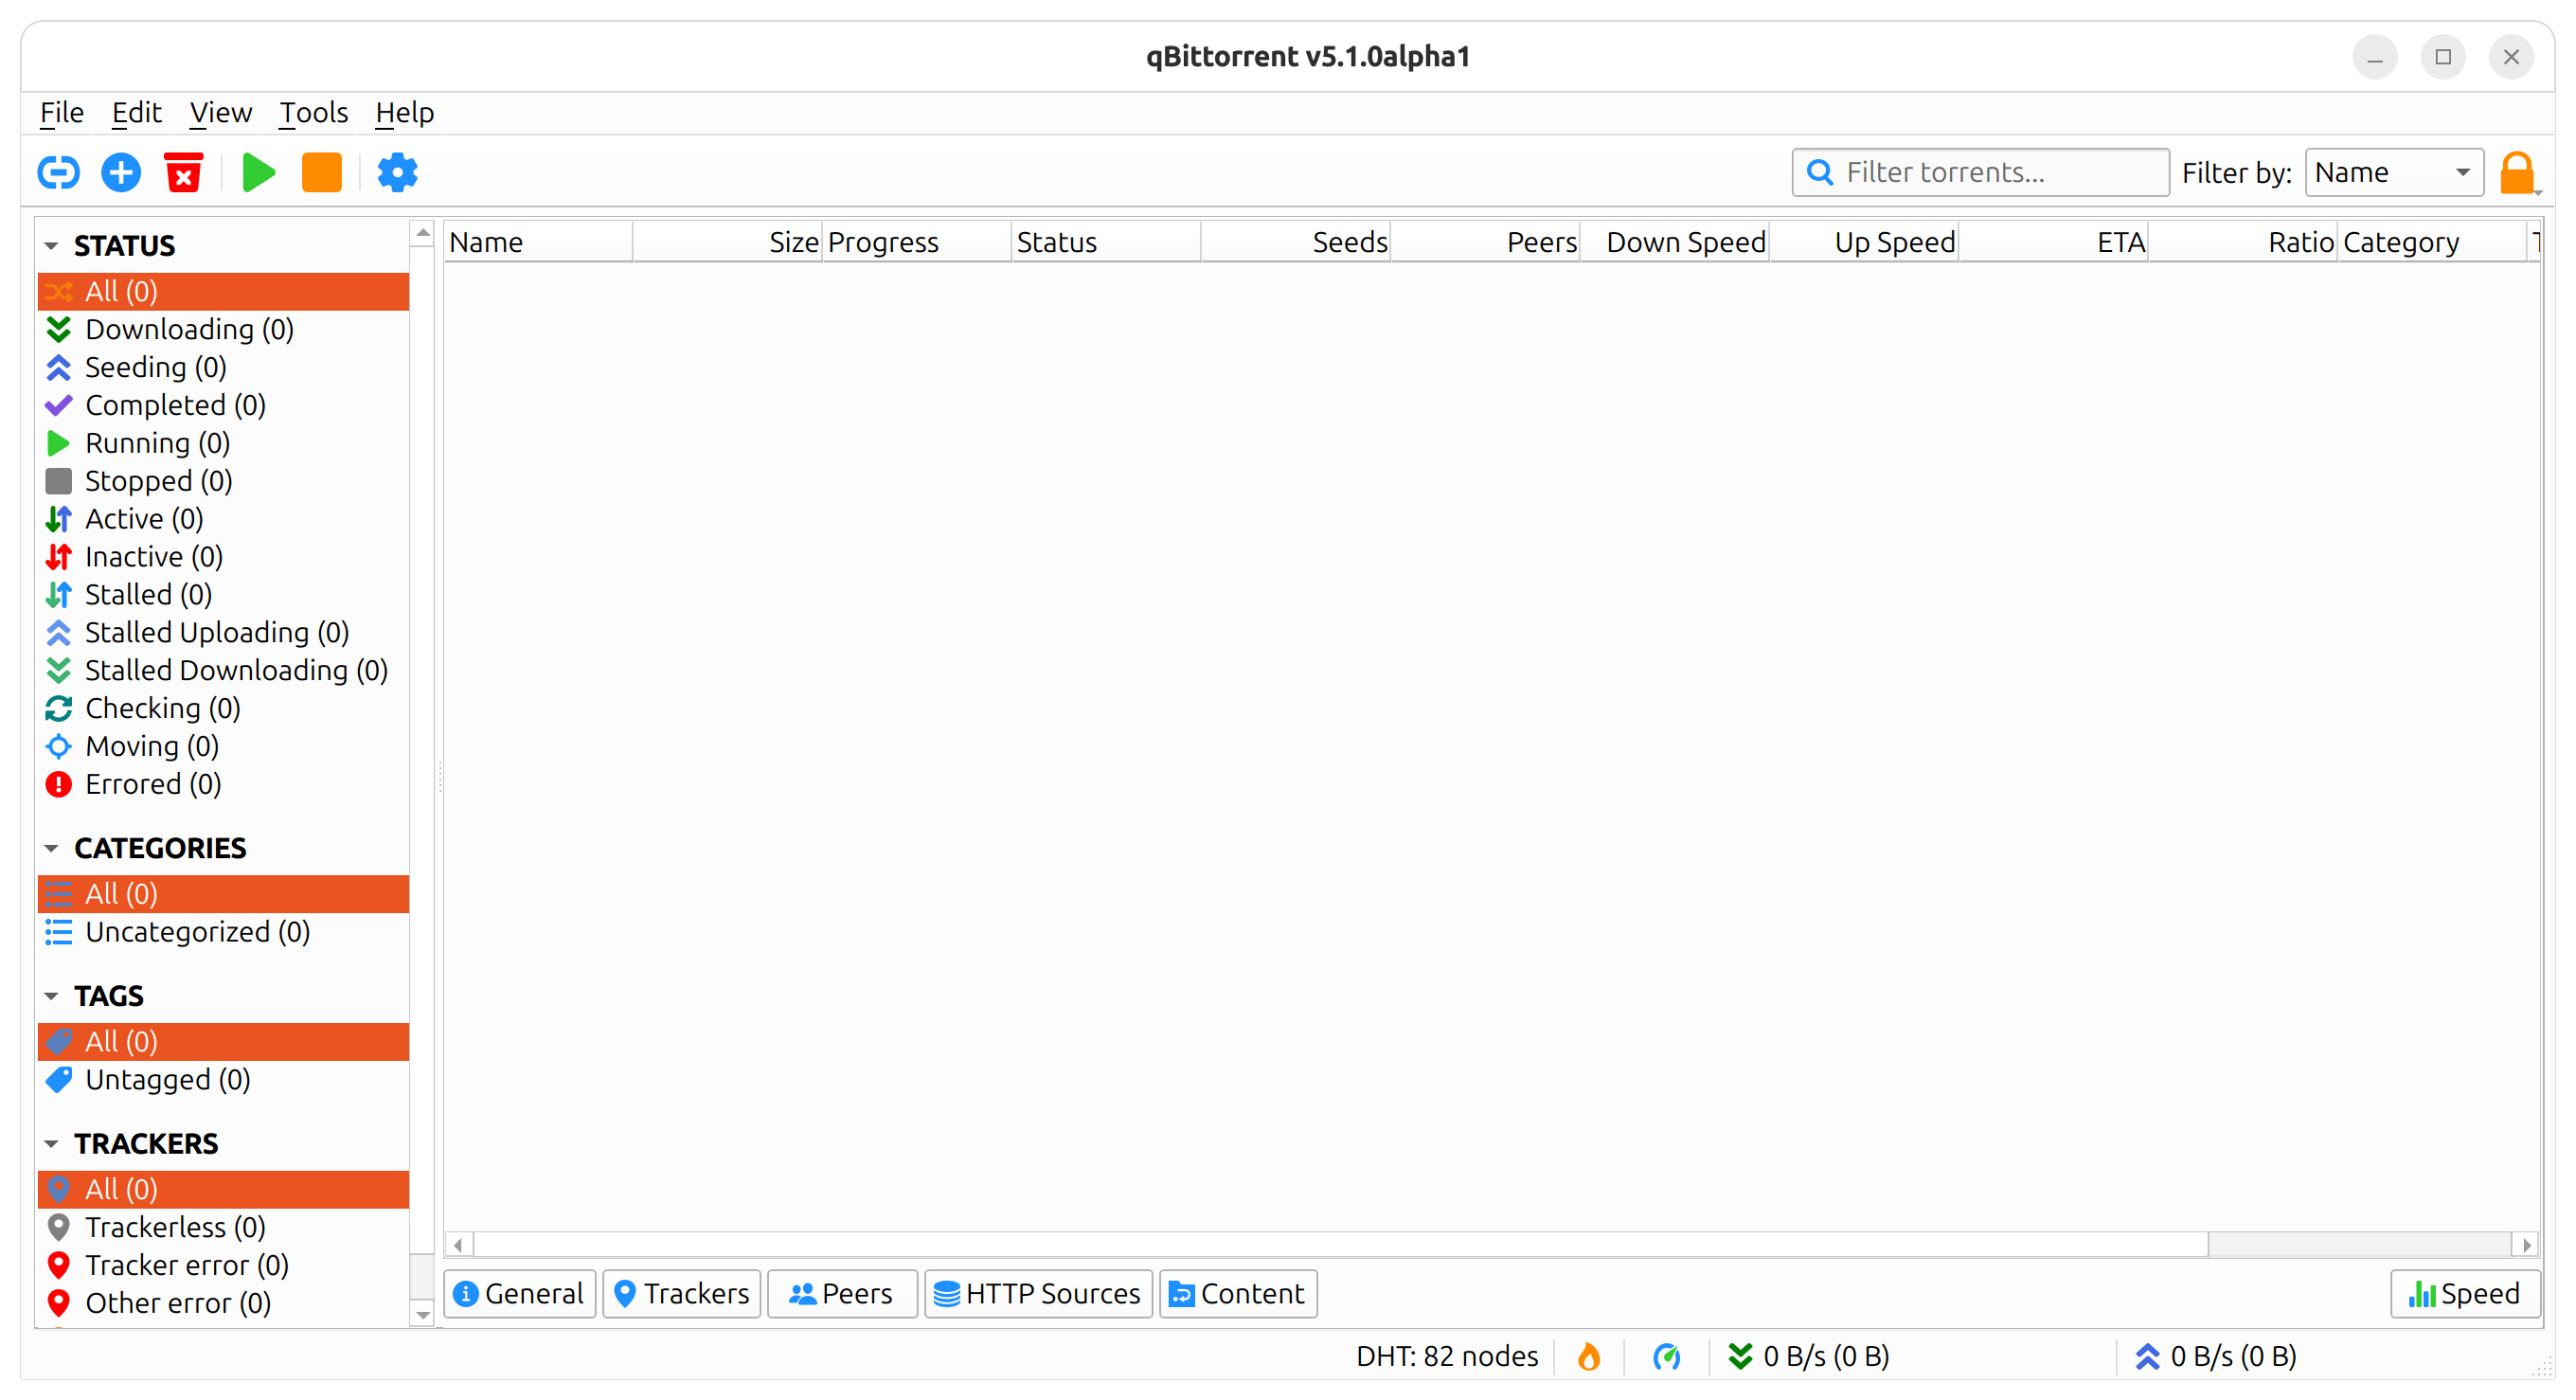This screenshot has height=1400, width=2576.
Task: Switch to the Content tab
Action: pyautogui.click(x=1237, y=1293)
